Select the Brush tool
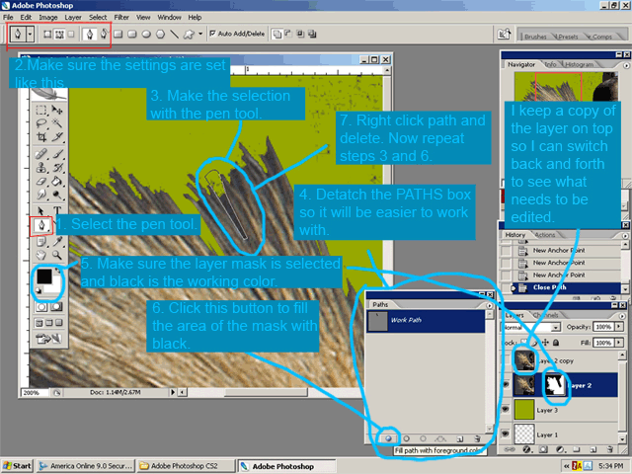The height and width of the screenshot is (474, 632). [x=57, y=154]
